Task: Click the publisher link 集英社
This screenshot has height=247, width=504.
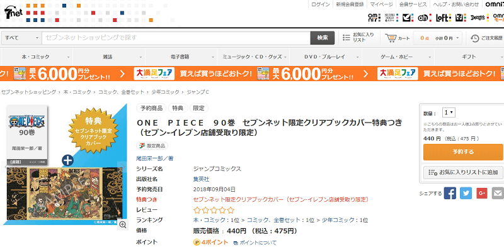Action: point(201,179)
